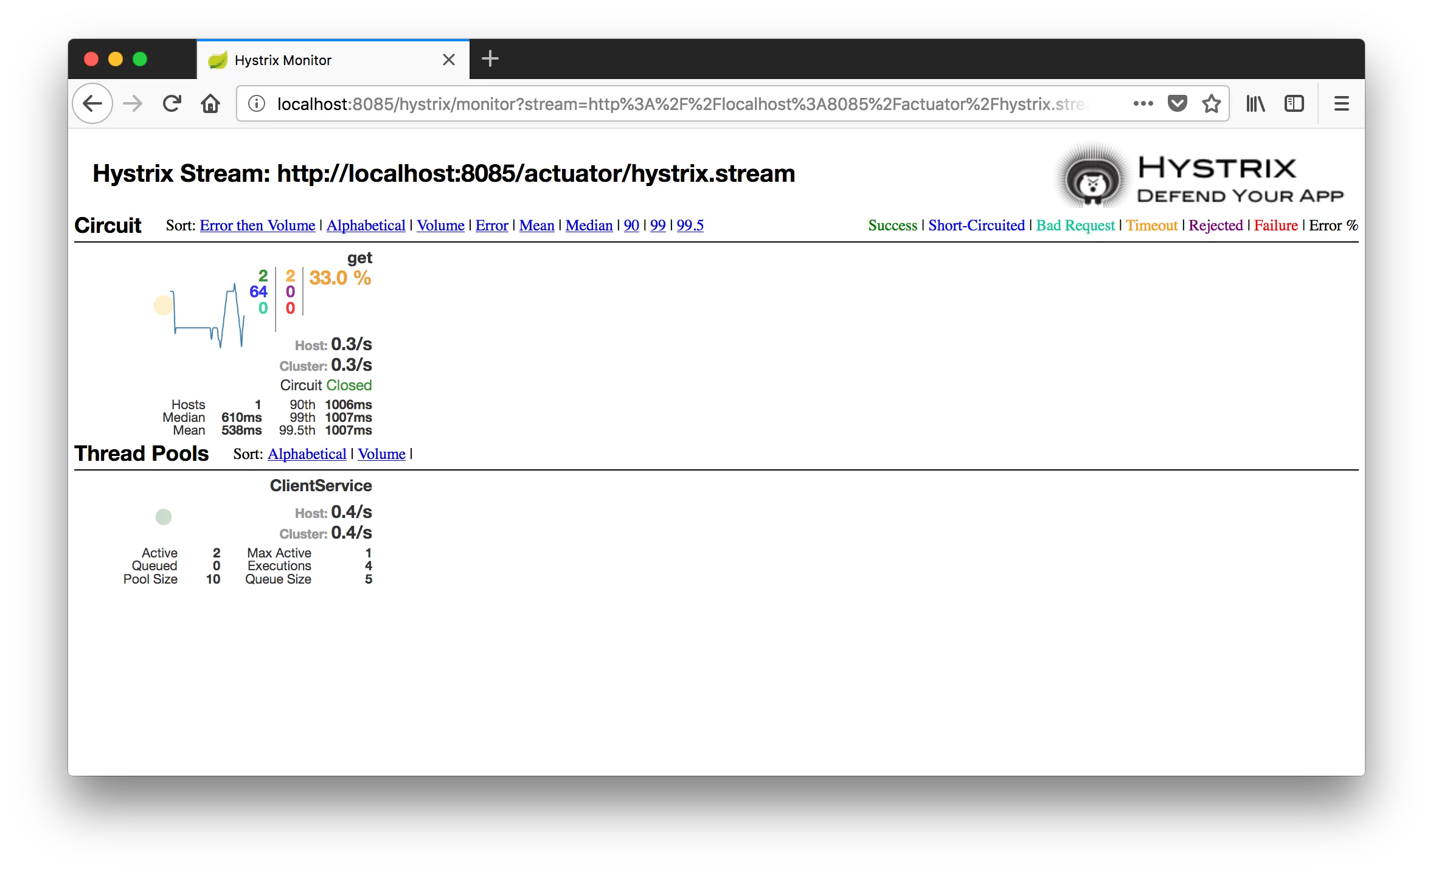The image size is (1433, 873).
Task: Toggle the browser sidebar view
Action: click(1294, 104)
